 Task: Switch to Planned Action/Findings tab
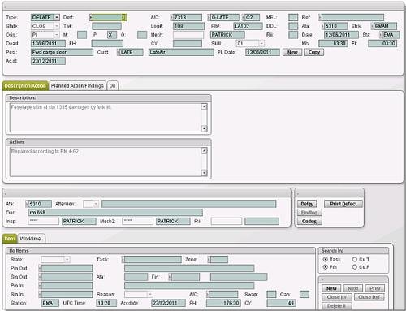(77, 86)
